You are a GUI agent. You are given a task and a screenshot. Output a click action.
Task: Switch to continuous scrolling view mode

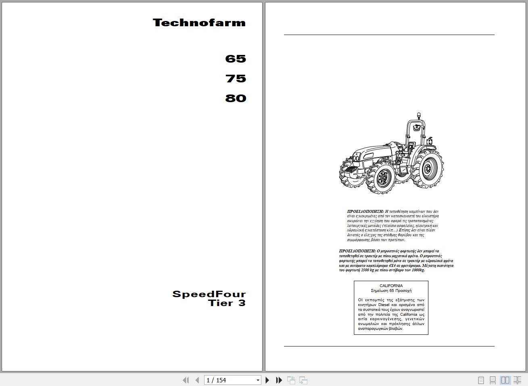[x=493, y=380]
